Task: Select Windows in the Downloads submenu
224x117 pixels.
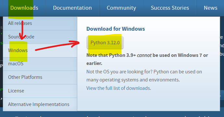Action: (40, 50)
